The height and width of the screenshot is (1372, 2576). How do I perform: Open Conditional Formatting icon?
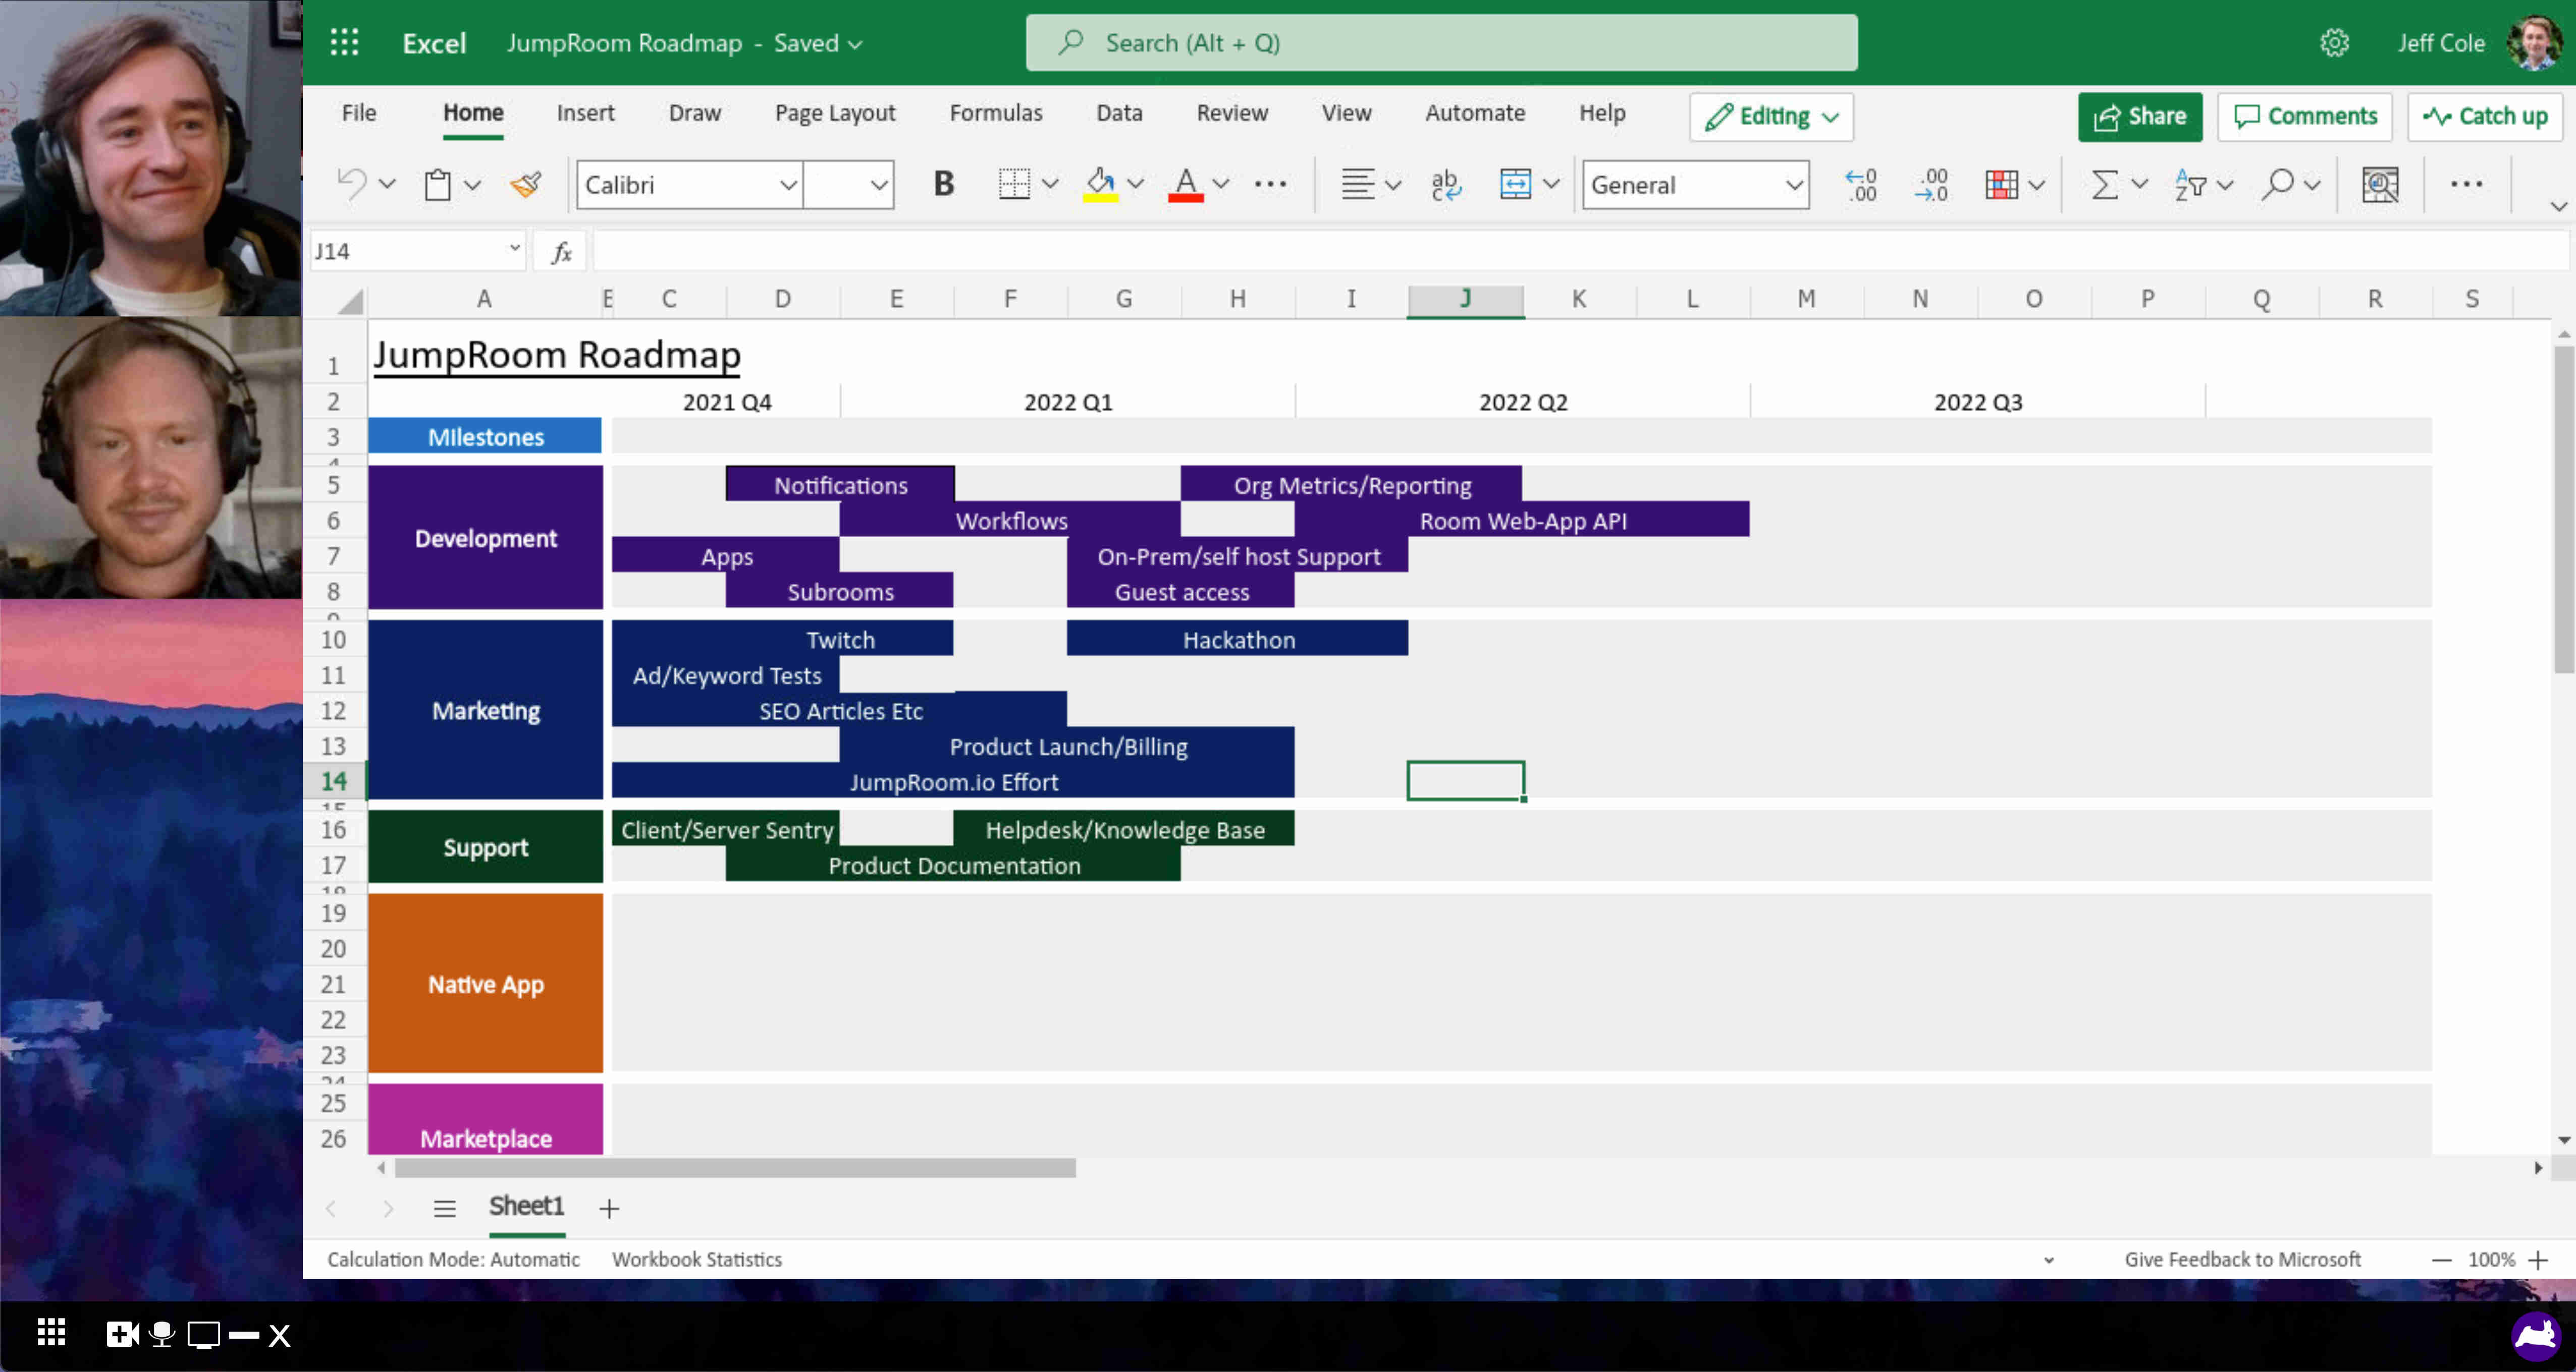coord(2002,185)
